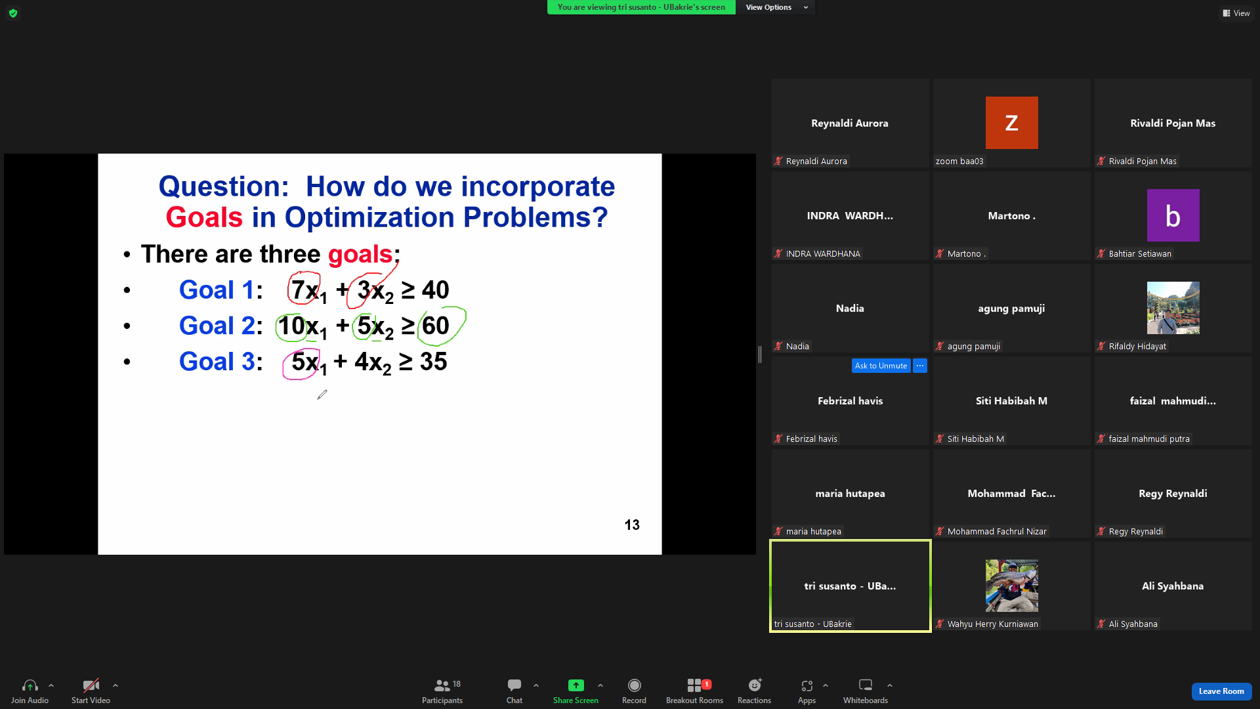The width and height of the screenshot is (1260, 709).
Task: Select the zoom baa03 avatar tile
Action: (x=1011, y=123)
